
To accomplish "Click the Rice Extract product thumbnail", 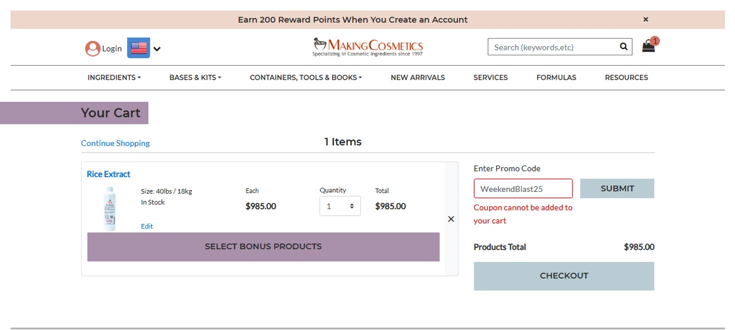I will click(110, 209).
